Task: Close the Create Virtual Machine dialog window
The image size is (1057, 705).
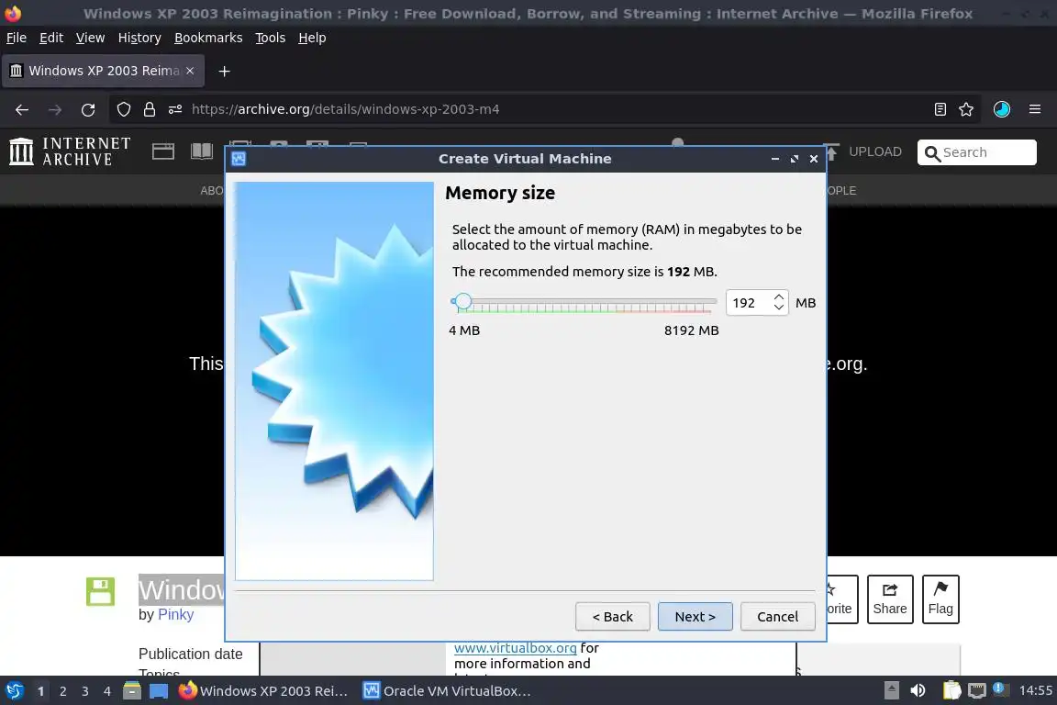Action: (x=814, y=159)
